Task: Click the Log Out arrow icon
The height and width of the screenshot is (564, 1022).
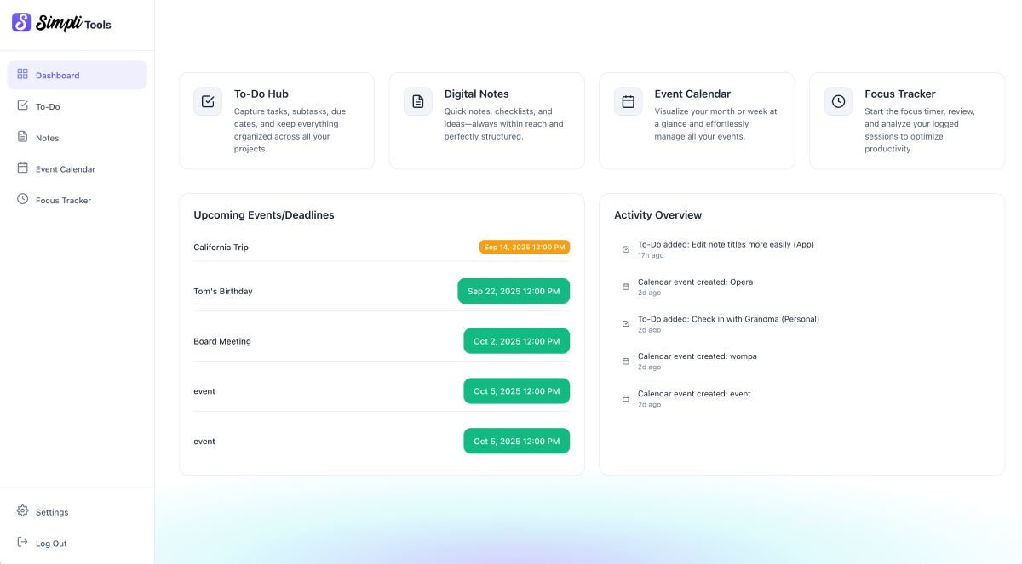Action: pyautogui.click(x=22, y=543)
